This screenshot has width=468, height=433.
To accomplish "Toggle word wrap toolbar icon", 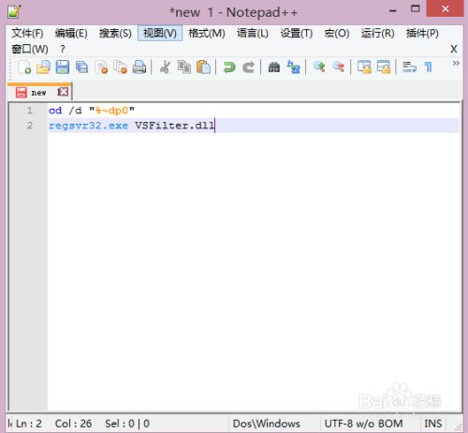I will (x=409, y=67).
